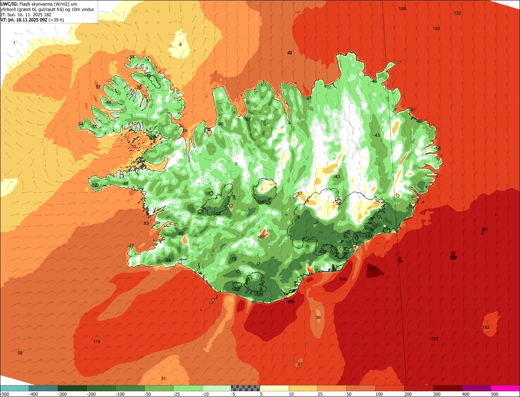
Task: Click the value -68 on the map
Action: click(167, 260)
